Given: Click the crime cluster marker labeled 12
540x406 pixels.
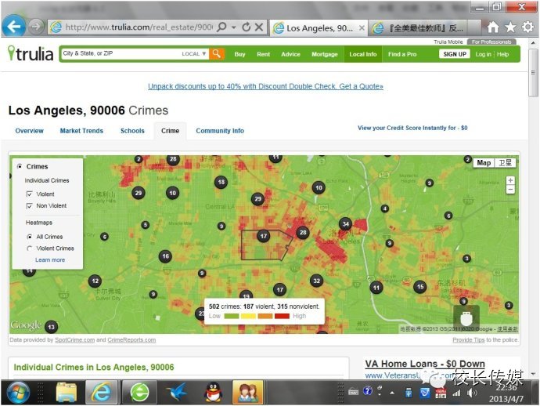Looking at the screenshot, I should coord(95,281).
